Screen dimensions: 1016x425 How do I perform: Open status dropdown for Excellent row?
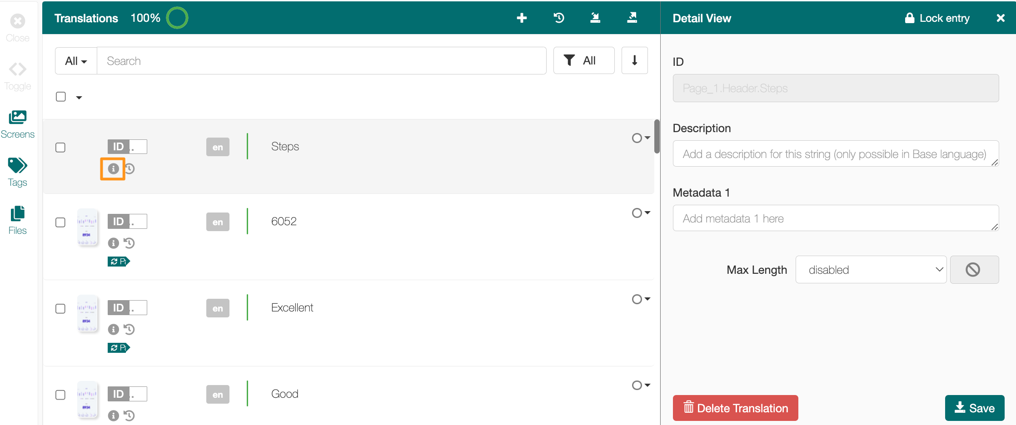pyautogui.click(x=641, y=299)
